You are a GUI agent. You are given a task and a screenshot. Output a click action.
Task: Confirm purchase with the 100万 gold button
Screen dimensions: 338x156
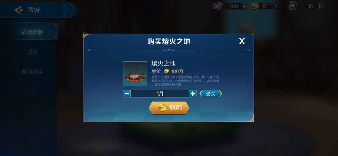(x=169, y=108)
